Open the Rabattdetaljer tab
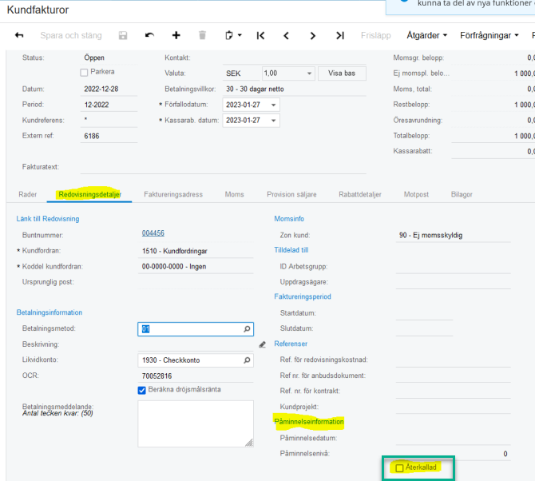535x481 pixels. click(360, 194)
